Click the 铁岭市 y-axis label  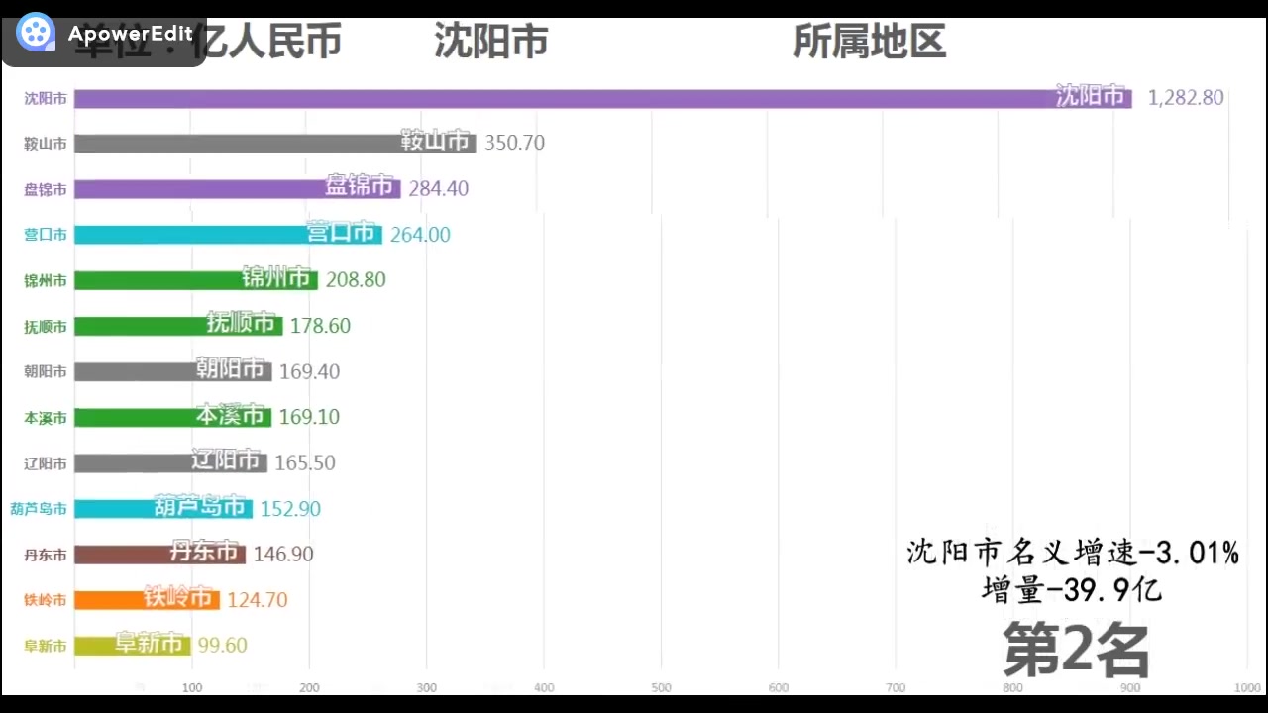coord(46,600)
